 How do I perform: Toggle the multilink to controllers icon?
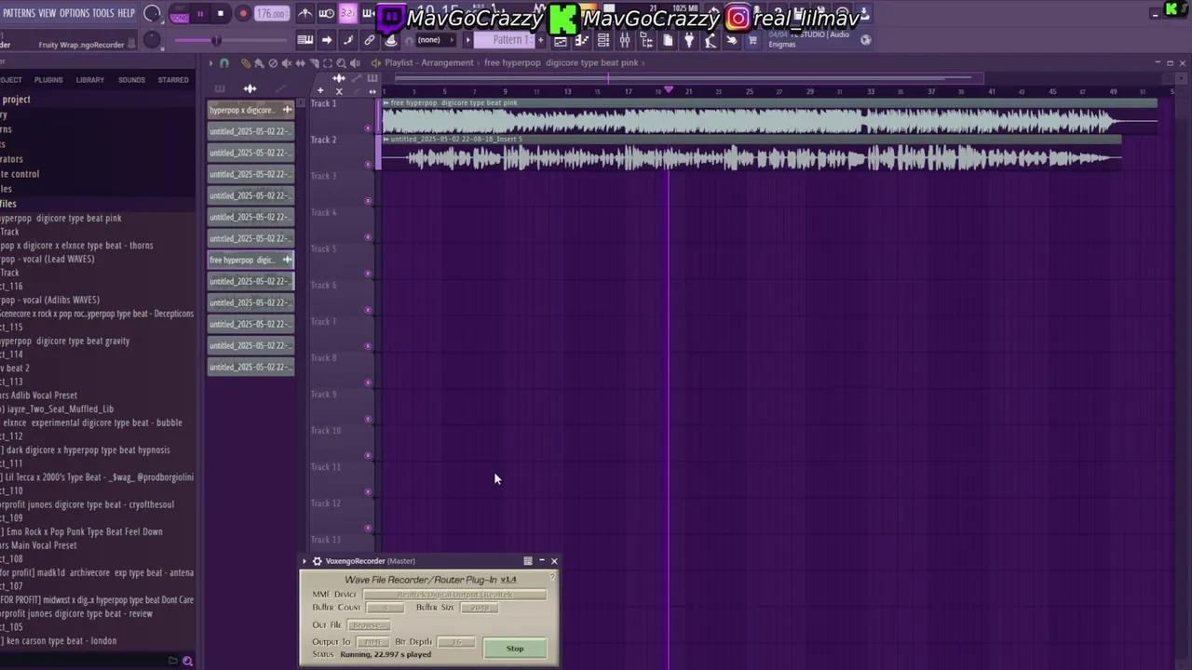369,40
